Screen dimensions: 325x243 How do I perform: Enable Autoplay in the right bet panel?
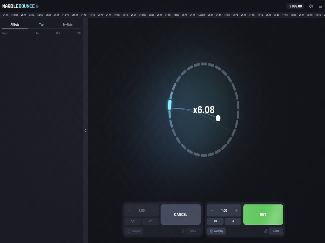216,231
